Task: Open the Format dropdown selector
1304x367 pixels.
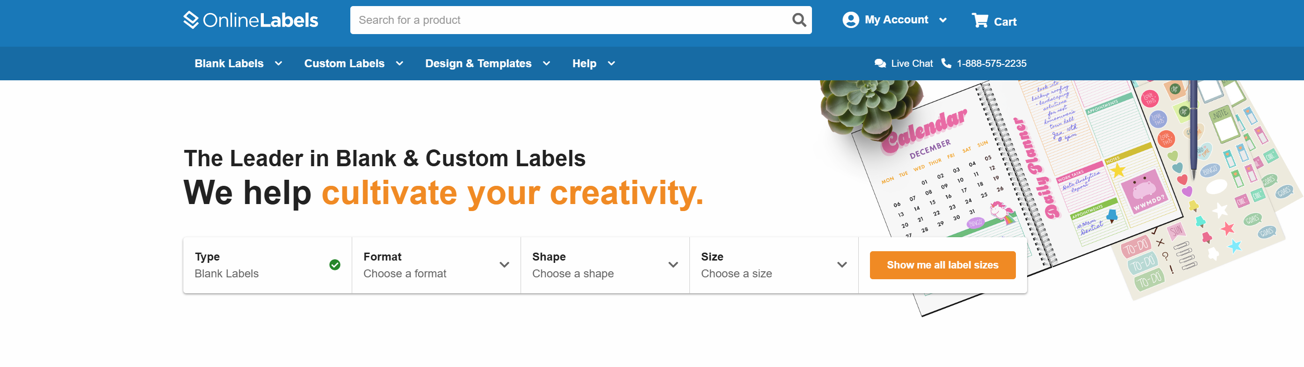Action: coord(436,265)
